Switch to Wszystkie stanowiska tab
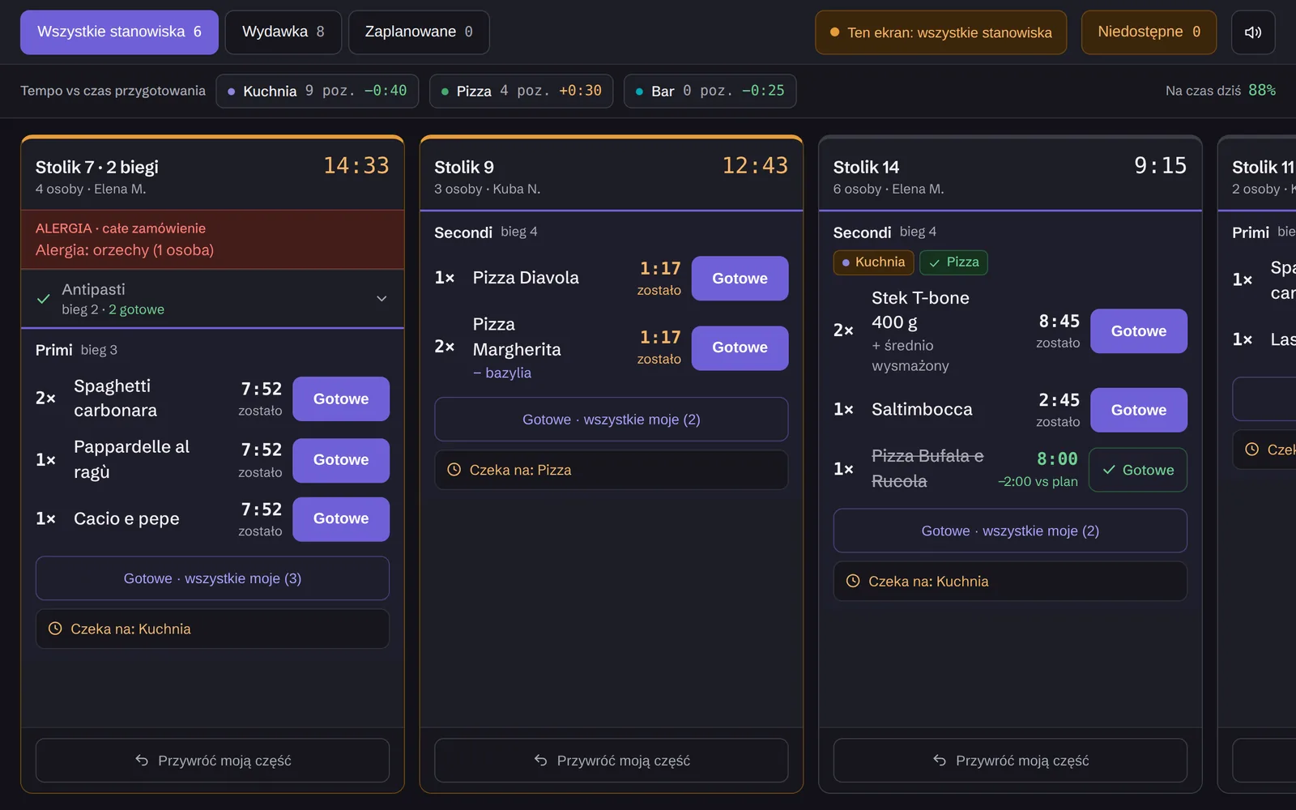This screenshot has width=1296, height=810. point(119,32)
